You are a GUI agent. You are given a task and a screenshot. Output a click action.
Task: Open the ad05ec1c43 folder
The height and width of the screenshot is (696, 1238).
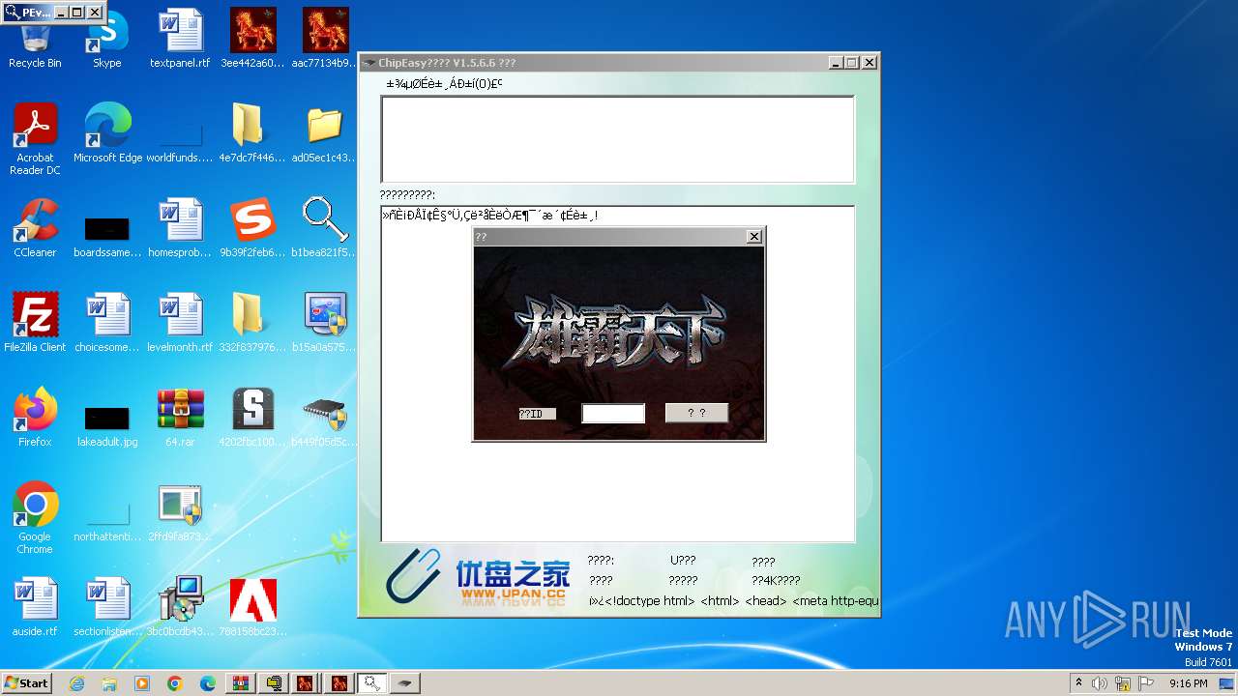point(325,133)
